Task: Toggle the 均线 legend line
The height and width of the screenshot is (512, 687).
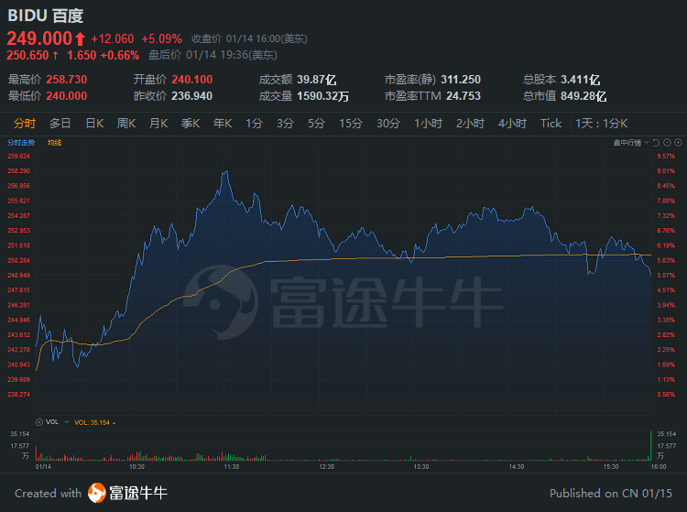Action: pyautogui.click(x=54, y=143)
